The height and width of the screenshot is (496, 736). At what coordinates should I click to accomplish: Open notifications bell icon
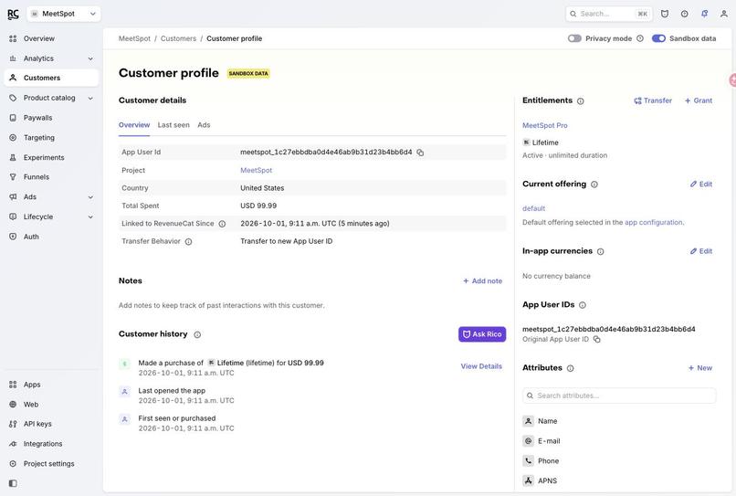click(x=705, y=14)
